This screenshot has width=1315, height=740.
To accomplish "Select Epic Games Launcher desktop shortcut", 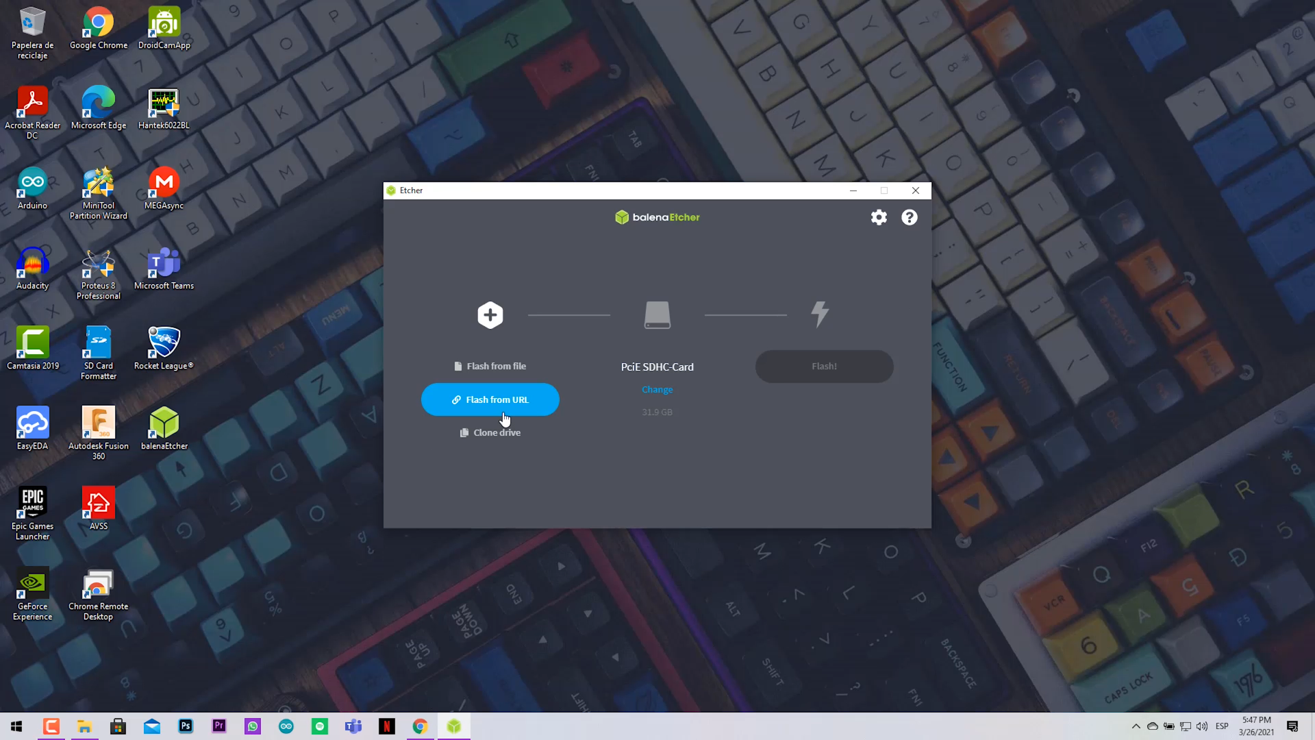I will click(32, 515).
